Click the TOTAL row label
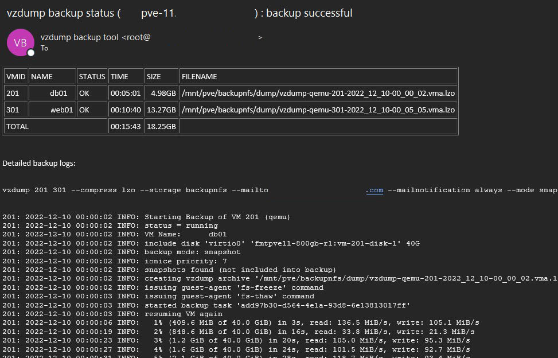Image resolution: width=558 pixels, height=358 pixels. [18, 126]
